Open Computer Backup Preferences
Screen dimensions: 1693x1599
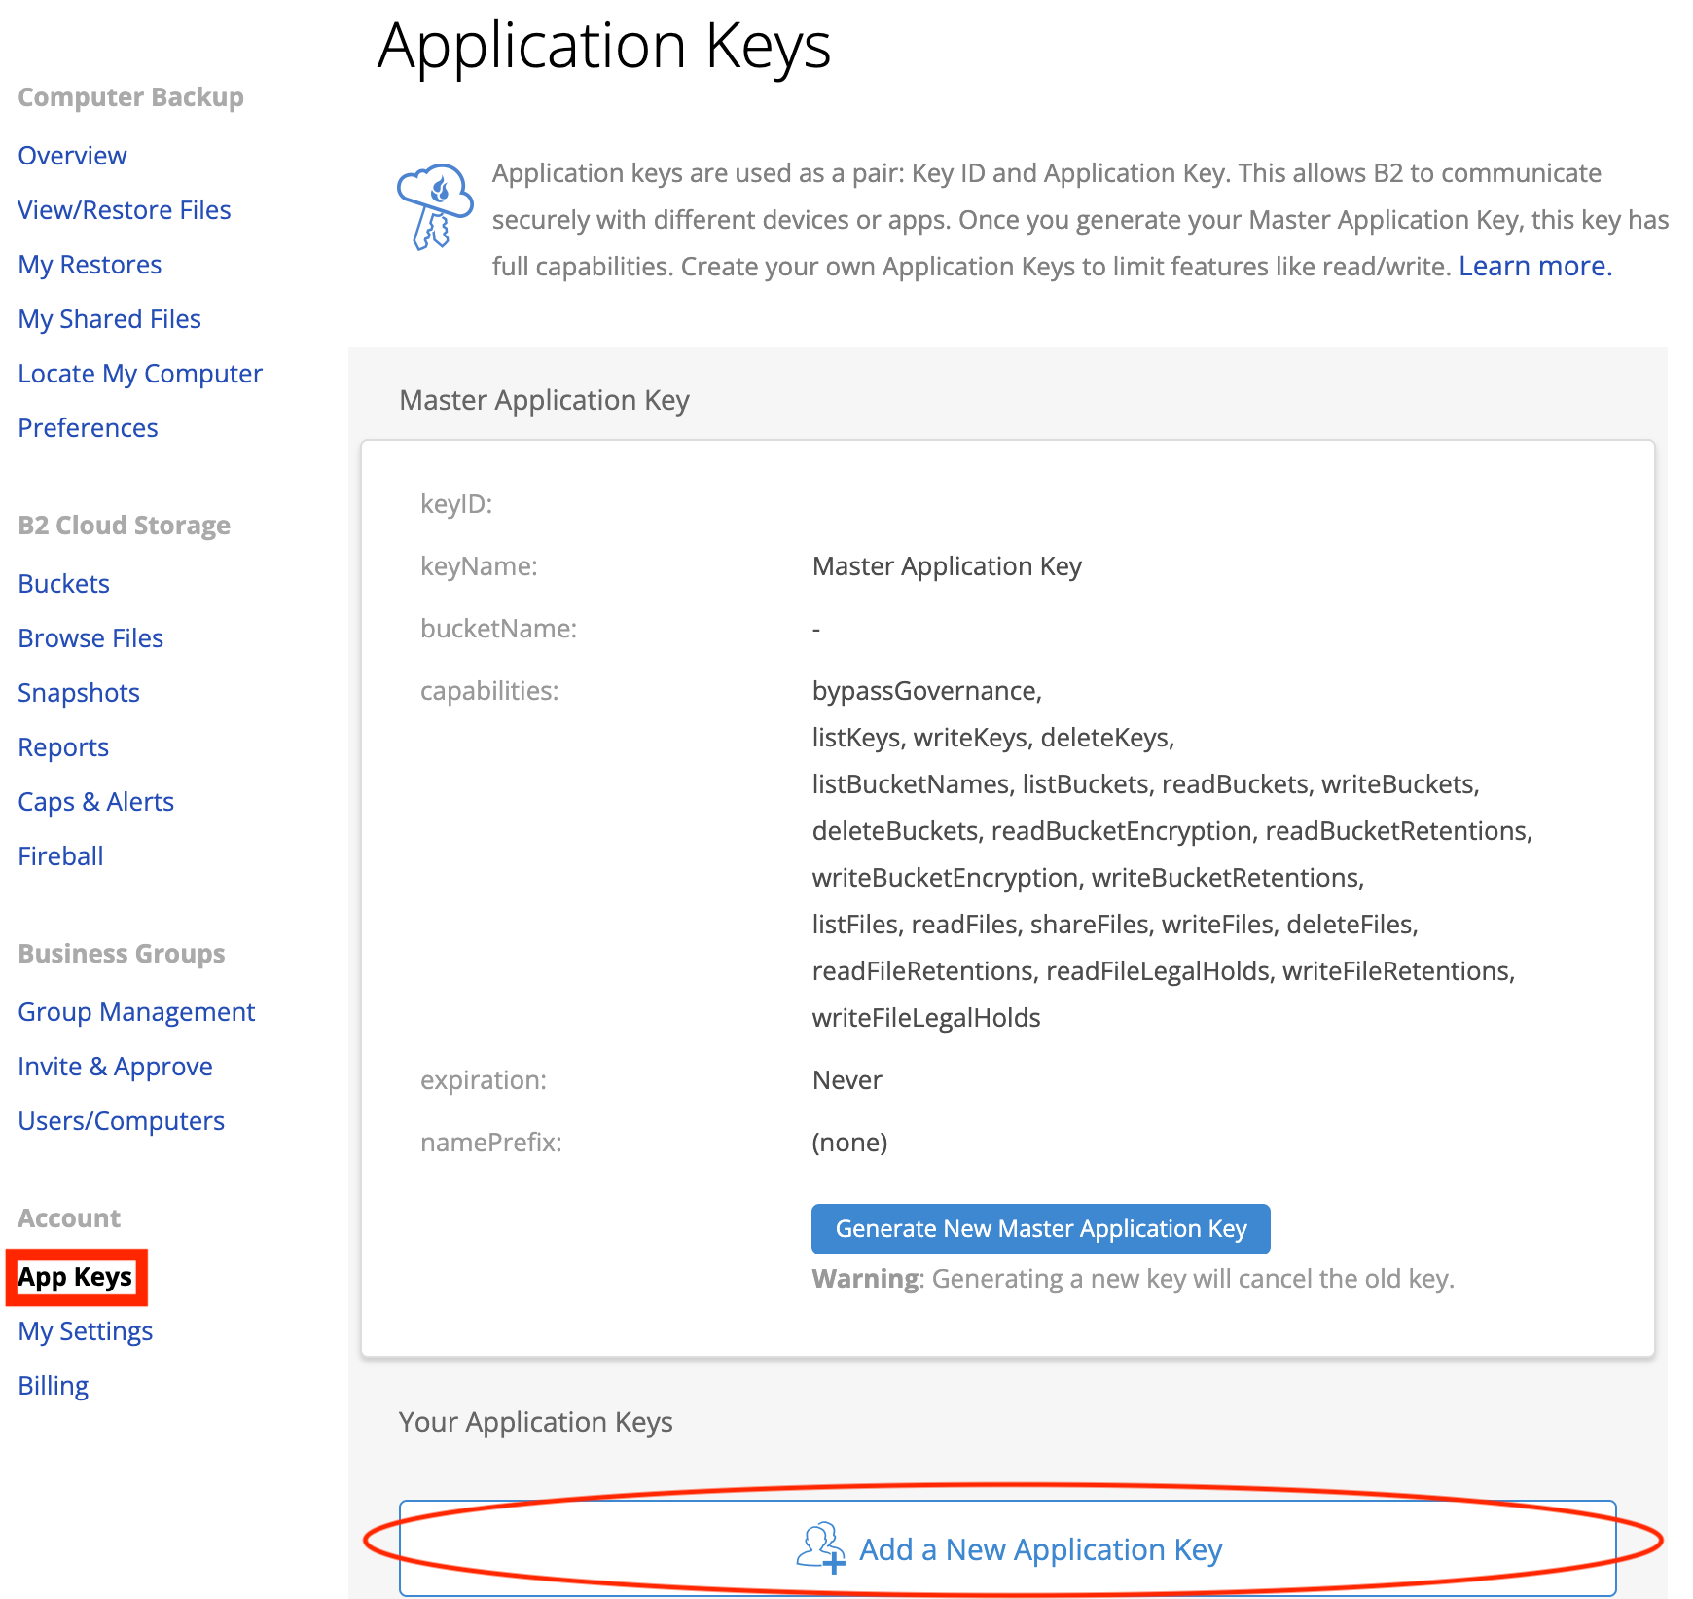pos(88,428)
